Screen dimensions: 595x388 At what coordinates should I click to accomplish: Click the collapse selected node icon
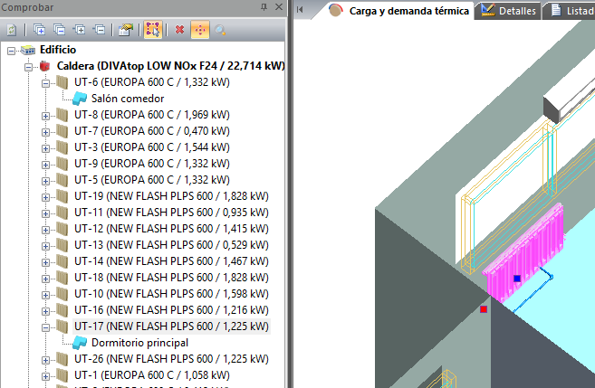click(x=99, y=30)
